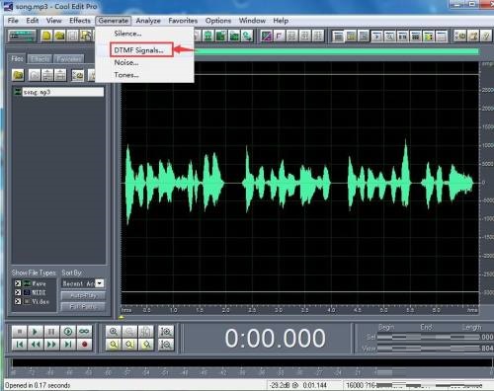The image size is (494, 391).
Task: Switch to multitrack view toolbar icon
Action: point(22,36)
